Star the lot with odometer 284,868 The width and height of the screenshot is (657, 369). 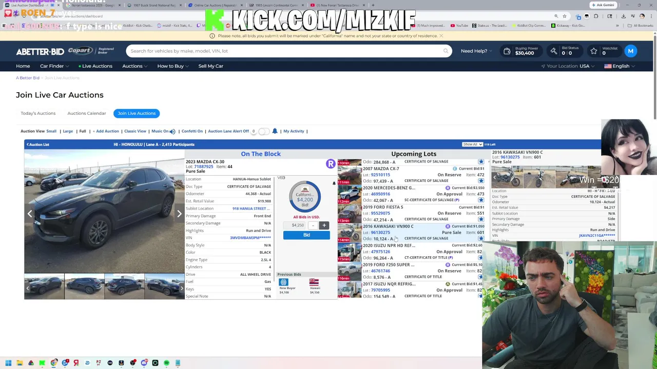481,162
